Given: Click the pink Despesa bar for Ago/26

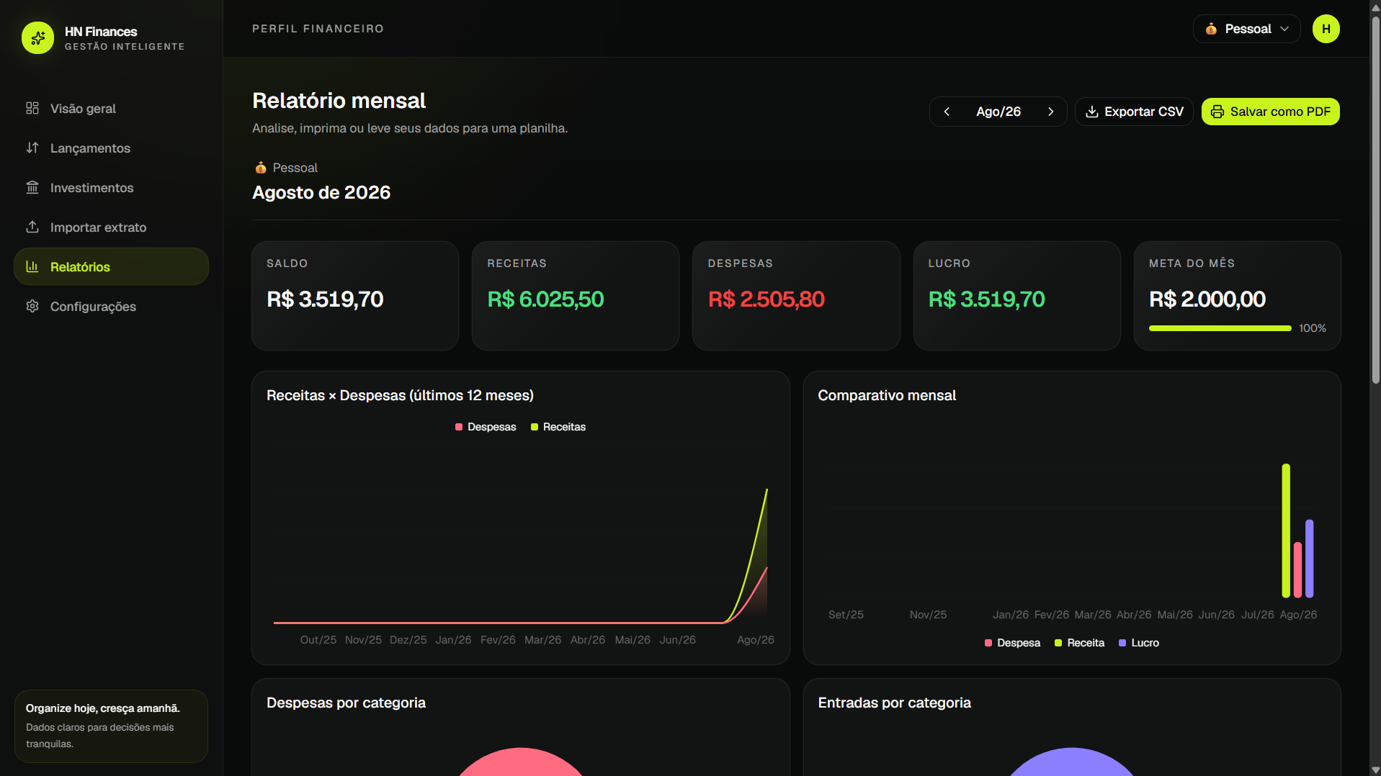Looking at the screenshot, I should [x=1297, y=569].
